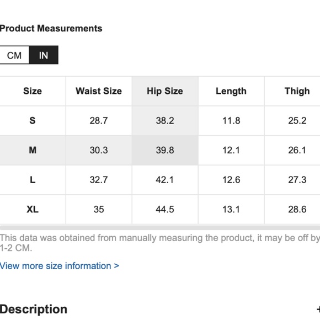Click the 28.6 thigh cell
This screenshot has width=320, height=320.
(297, 210)
